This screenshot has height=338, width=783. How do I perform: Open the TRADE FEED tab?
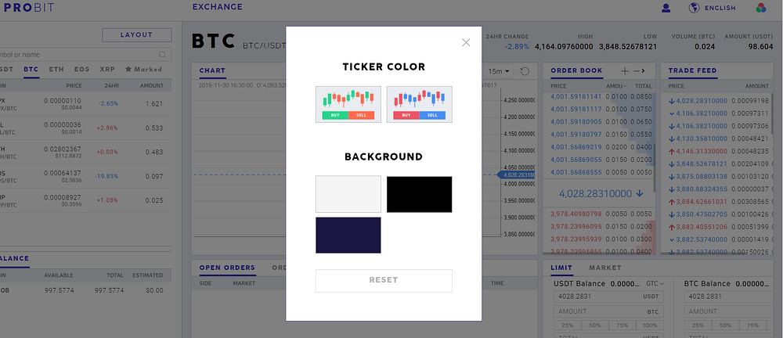[x=693, y=71]
